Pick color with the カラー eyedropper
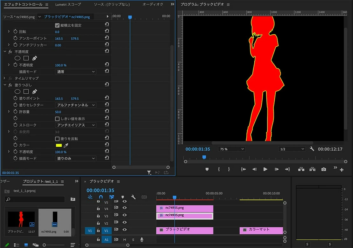The image size is (353, 248). [66, 145]
